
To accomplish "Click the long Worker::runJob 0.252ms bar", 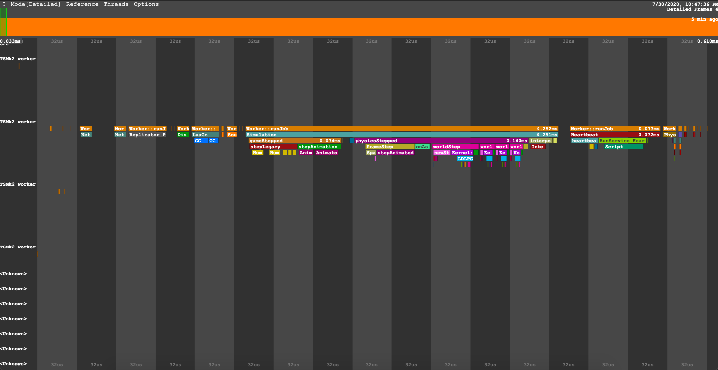I will click(402, 129).
